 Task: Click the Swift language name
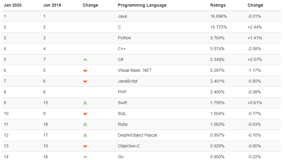click(x=123, y=103)
